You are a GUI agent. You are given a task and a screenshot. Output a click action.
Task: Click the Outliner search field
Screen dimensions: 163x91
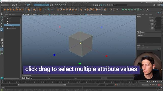point(13,16)
